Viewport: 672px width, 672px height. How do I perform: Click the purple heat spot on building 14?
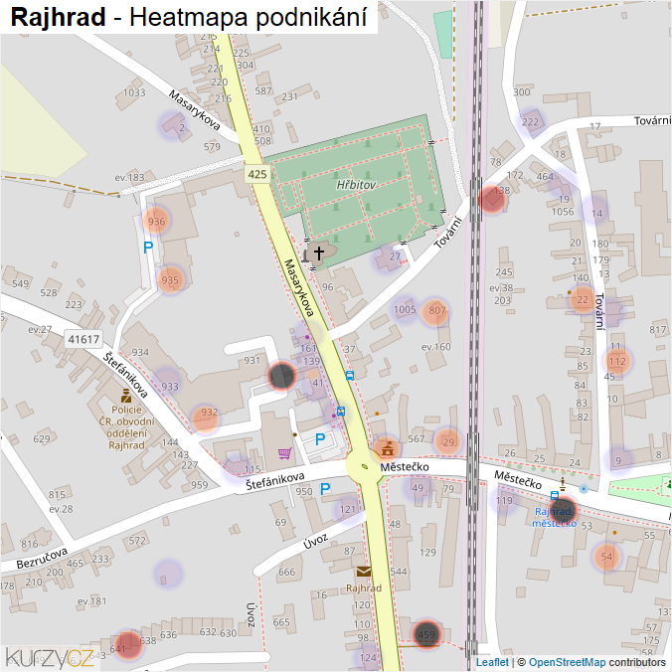(594, 209)
